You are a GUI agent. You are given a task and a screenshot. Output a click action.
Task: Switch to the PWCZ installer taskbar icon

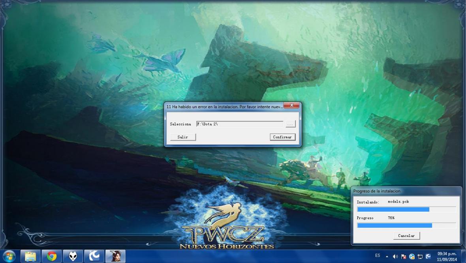116,256
